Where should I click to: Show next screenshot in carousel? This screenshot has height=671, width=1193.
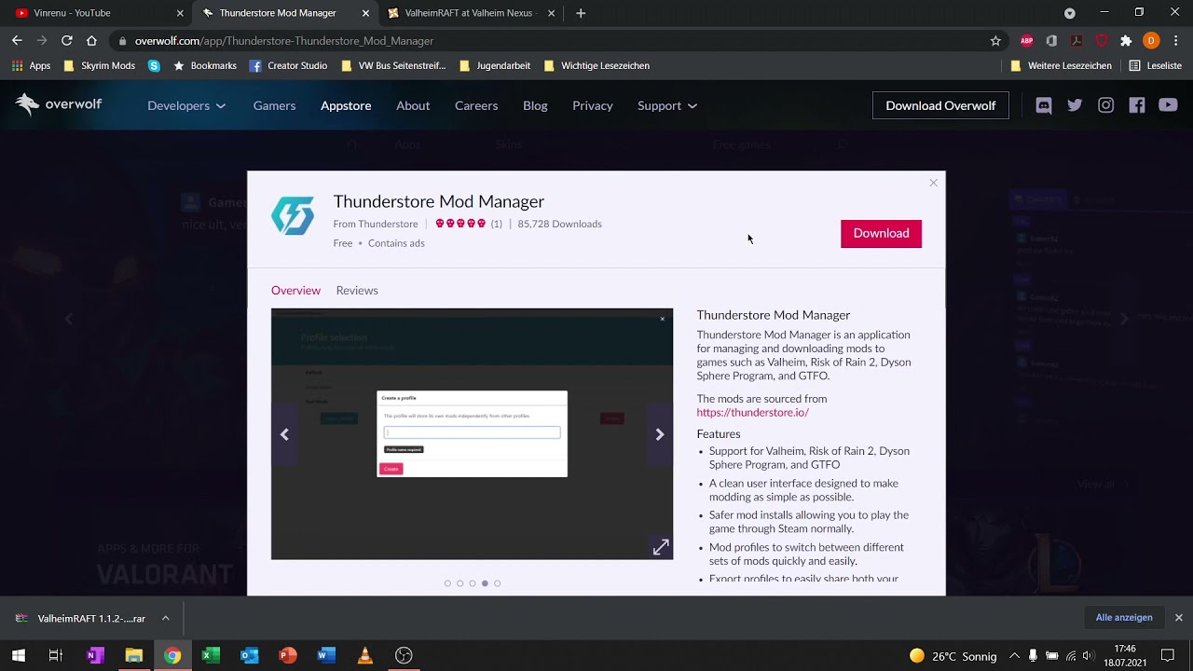pyautogui.click(x=659, y=434)
